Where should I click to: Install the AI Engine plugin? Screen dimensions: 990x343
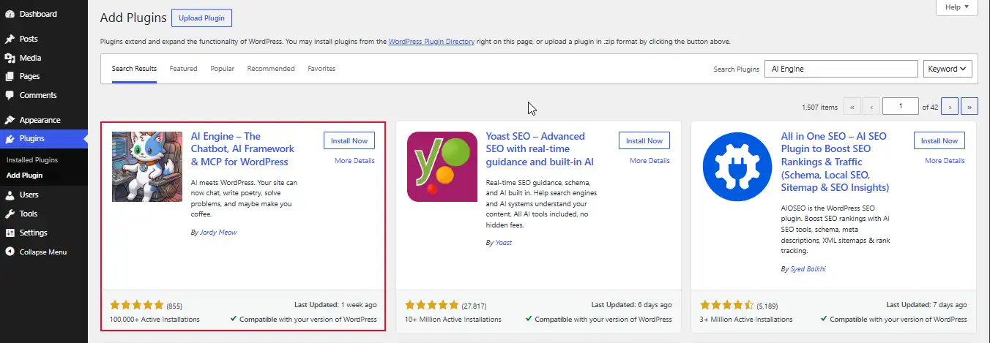pos(349,140)
